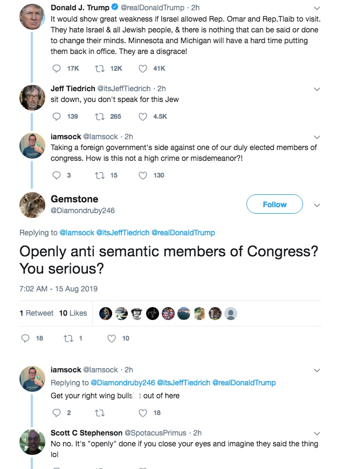
Task: Retweet Gemstone's main tweet
Action: (69, 338)
